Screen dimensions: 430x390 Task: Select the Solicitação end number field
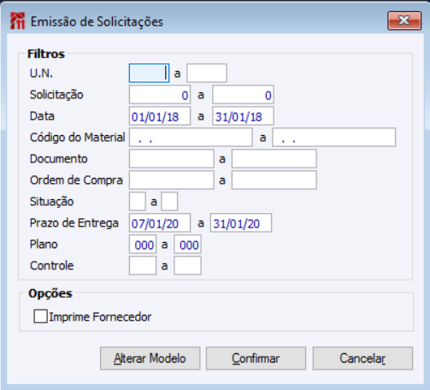point(243,95)
